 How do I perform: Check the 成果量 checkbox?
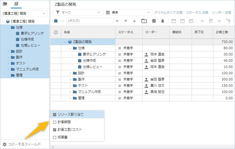click(54, 137)
